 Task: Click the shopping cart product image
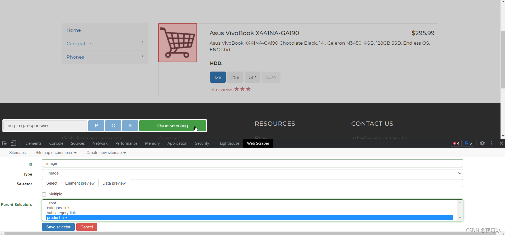177,43
